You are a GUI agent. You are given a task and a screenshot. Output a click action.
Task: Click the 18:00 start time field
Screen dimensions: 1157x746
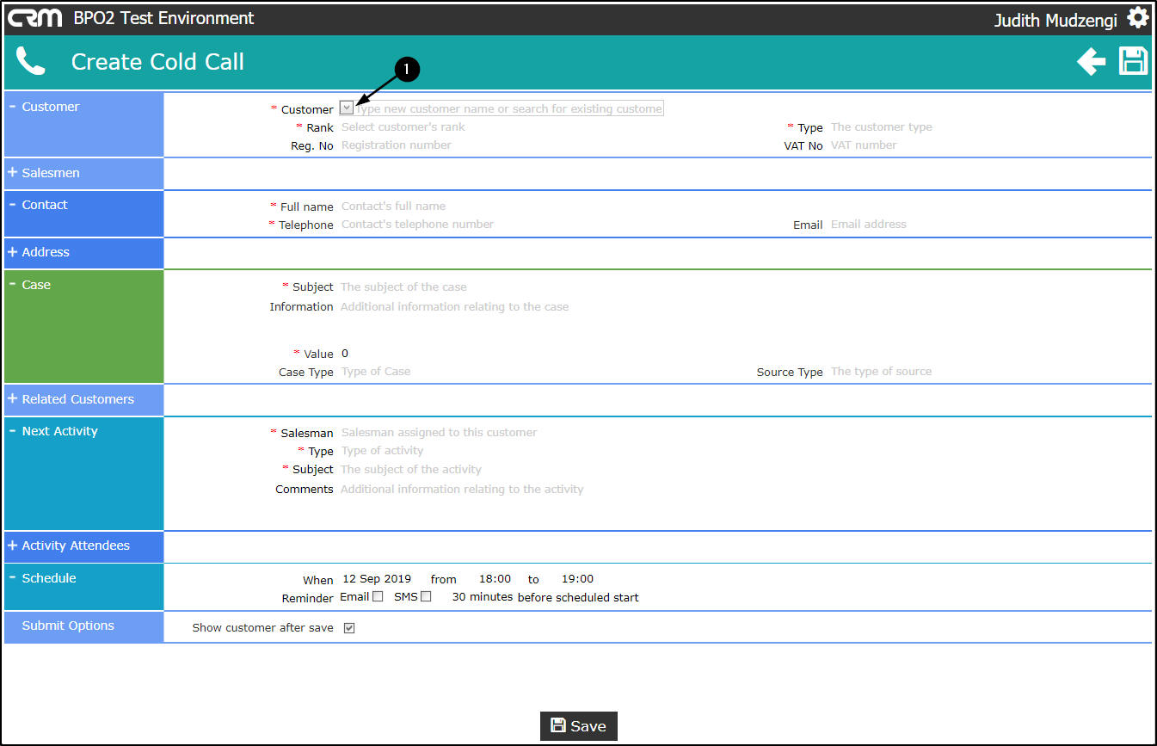[x=495, y=579]
